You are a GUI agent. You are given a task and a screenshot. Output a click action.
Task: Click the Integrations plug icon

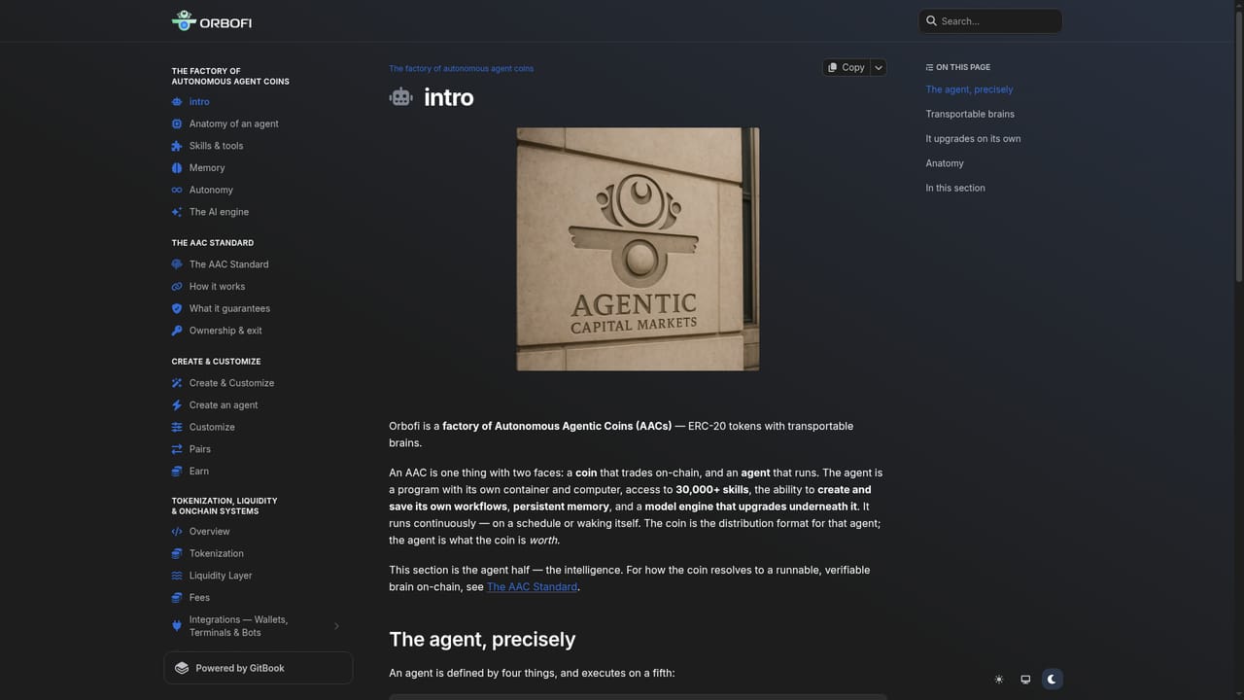pyautogui.click(x=177, y=626)
